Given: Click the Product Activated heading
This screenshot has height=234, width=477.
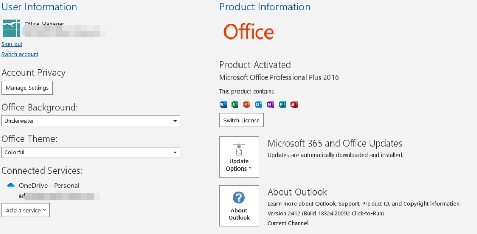Looking at the screenshot, I should (x=255, y=65).
